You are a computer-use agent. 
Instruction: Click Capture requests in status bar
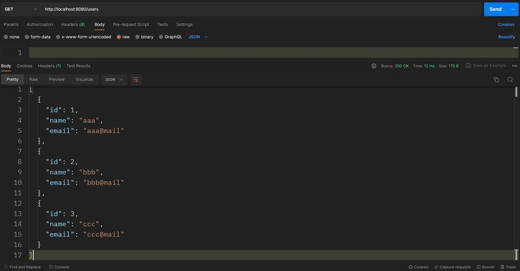452,267
